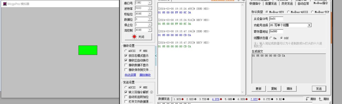Click the 从设备ID号 input field

[276, 19]
